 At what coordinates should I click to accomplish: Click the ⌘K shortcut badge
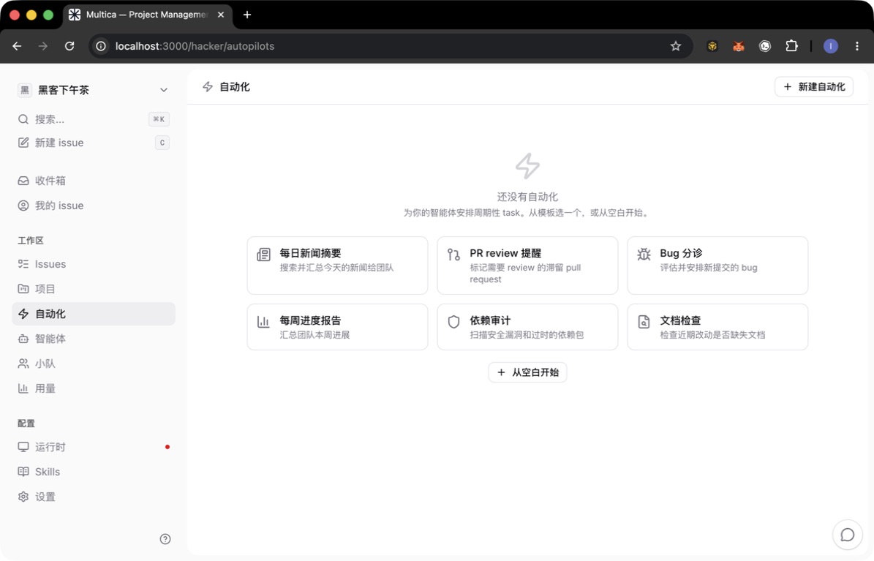click(x=159, y=119)
